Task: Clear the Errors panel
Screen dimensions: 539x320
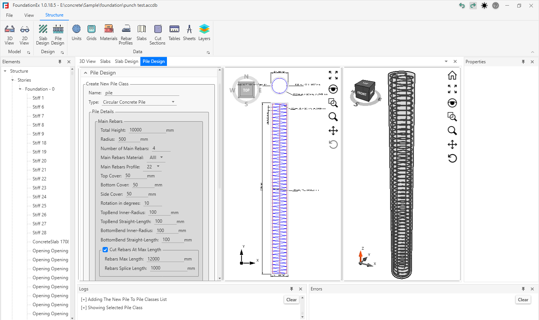Action: coord(523,300)
